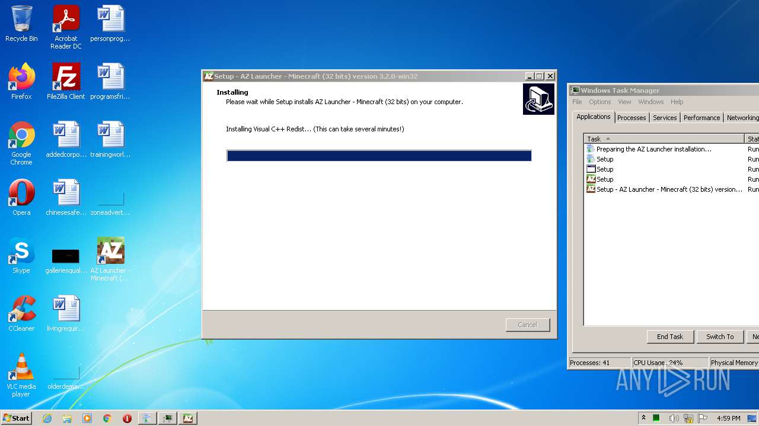Screen dimensions: 759x426
Task: Minimize the AZ Launcher setup window
Action: (x=528, y=76)
